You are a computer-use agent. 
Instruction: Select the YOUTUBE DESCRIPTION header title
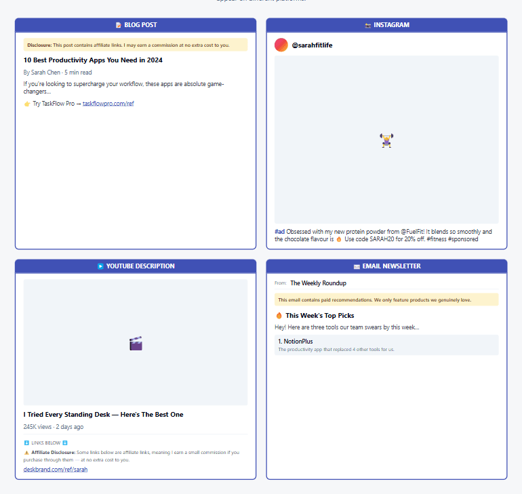(140, 266)
